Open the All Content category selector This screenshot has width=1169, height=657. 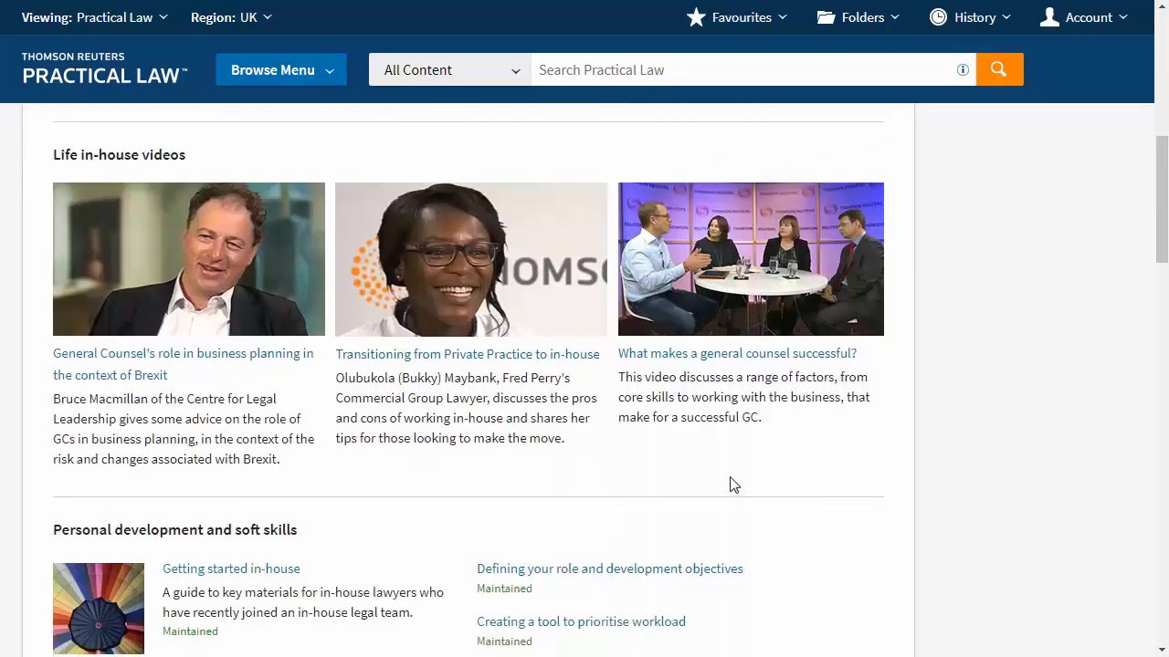[450, 69]
